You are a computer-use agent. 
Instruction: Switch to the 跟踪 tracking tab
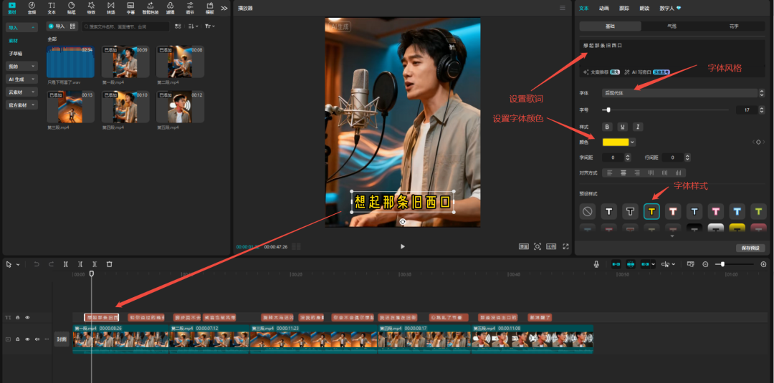pos(624,8)
